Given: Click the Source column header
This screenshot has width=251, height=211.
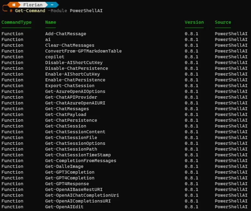Looking at the screenshot, I should tap(223, 22).
